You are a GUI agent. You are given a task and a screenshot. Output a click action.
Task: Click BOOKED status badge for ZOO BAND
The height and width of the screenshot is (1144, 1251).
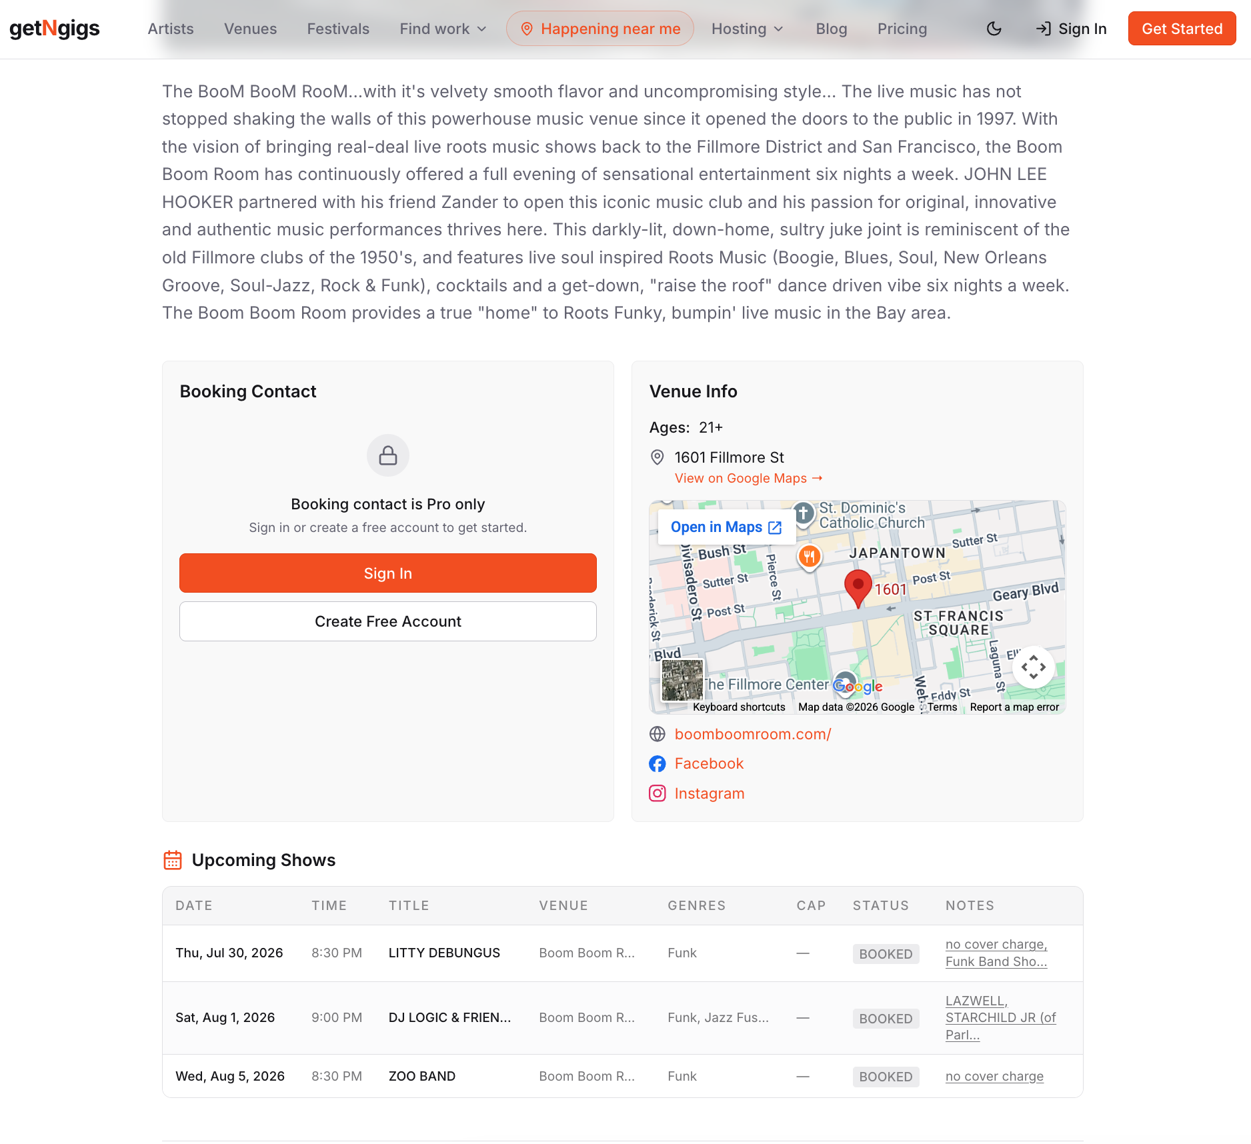pyautogui.click(x=886, y=1077)
